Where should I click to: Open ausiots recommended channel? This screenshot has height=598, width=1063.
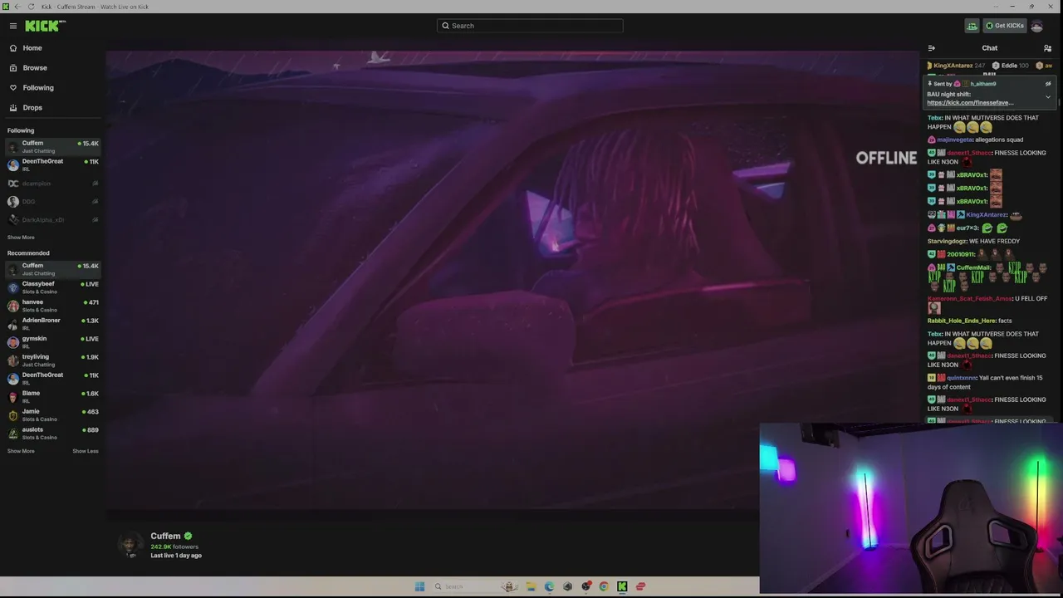[53, 434]
